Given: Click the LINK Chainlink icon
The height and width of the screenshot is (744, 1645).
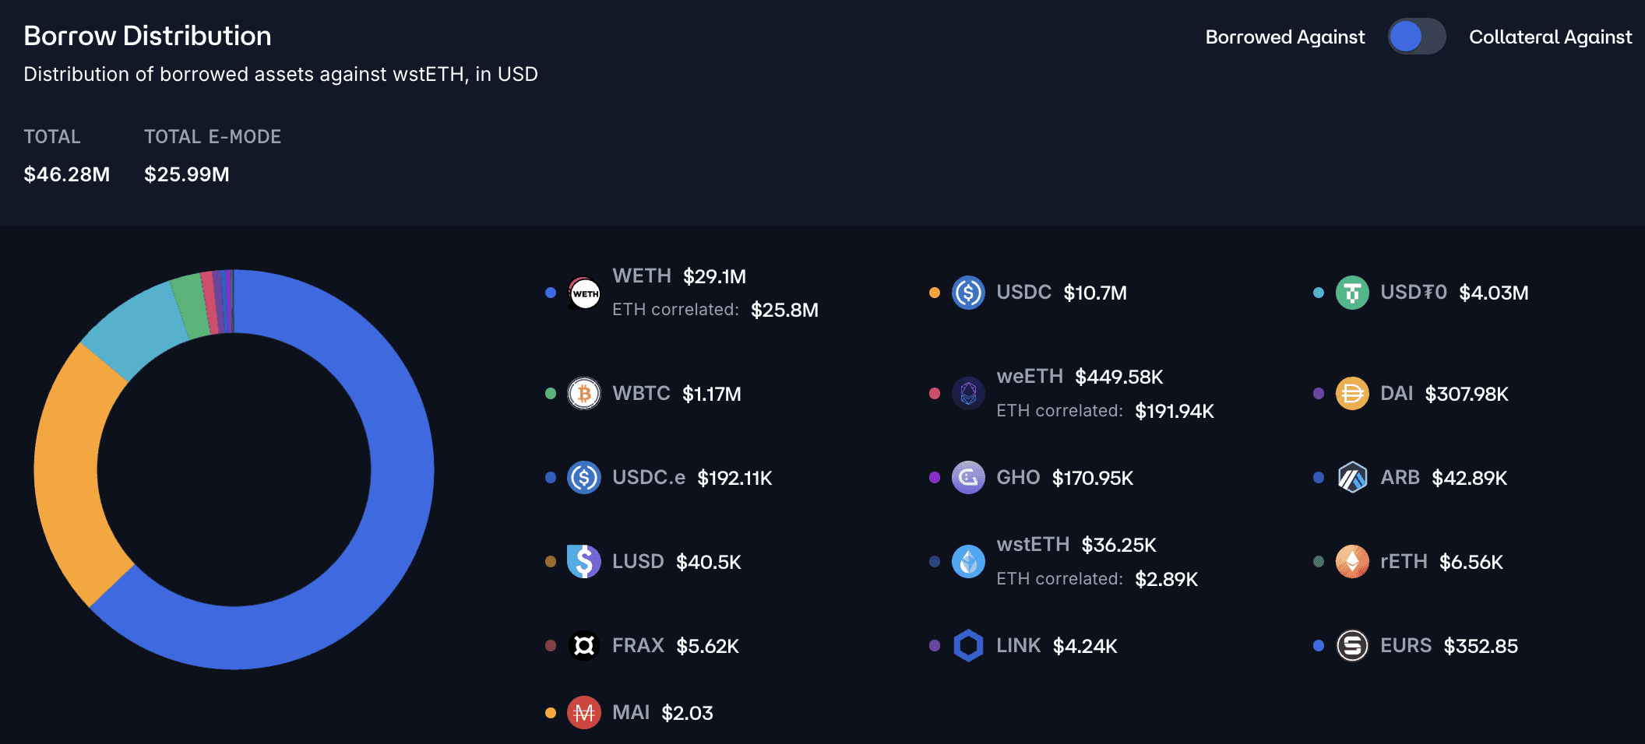Looking at the screenshot, I should (968, 646).
